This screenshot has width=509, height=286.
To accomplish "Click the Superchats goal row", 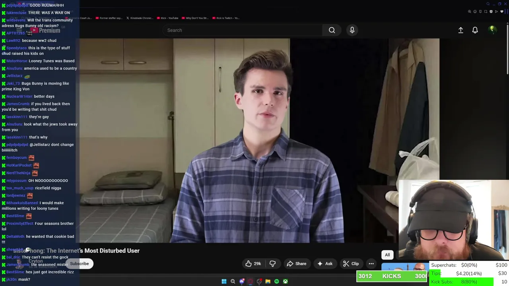I will pos(468,265).
